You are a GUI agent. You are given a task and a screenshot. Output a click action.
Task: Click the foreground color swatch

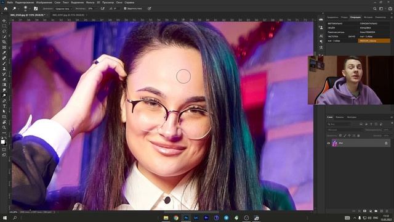click(x=2, y=142)
